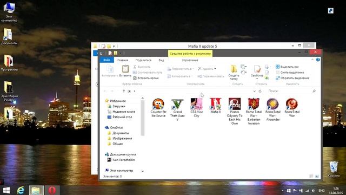Image resolution: width=346 pixels, height=195 pixels.
Task: Click the refresh button in address bar
Action: (x=260, y=91)
